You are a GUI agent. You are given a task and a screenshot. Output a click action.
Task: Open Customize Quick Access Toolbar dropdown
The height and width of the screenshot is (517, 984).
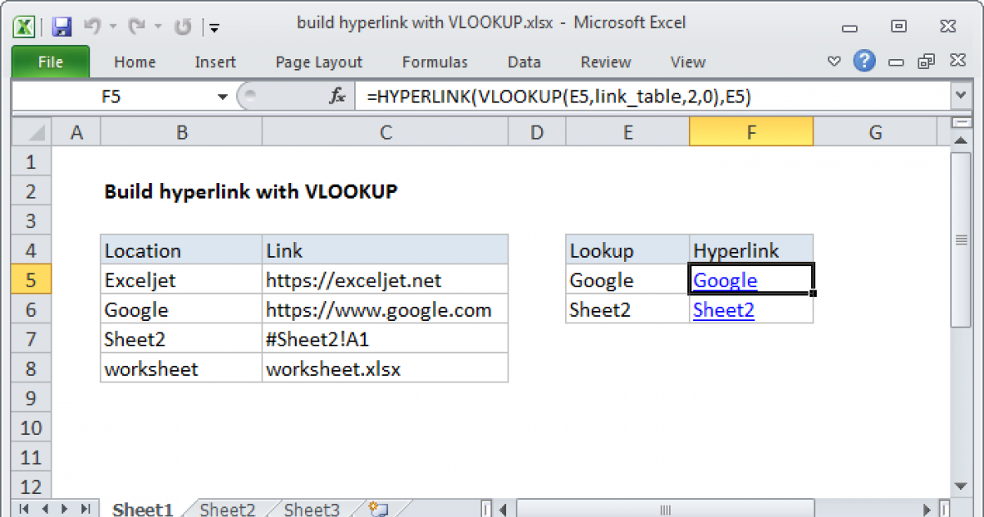[213, 27]
